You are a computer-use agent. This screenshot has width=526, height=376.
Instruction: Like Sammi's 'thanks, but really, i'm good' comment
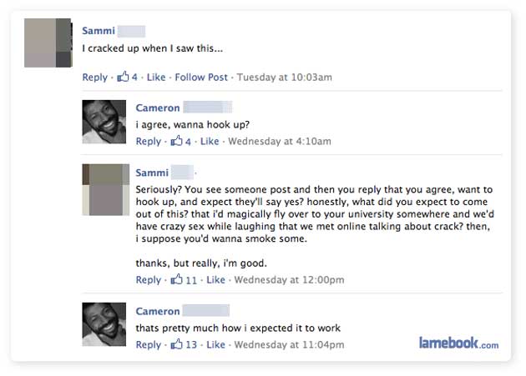tap(215, 280)
